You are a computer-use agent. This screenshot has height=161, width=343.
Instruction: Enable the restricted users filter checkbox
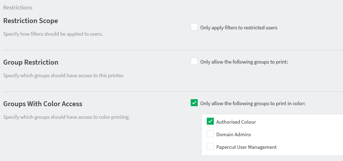194,27
